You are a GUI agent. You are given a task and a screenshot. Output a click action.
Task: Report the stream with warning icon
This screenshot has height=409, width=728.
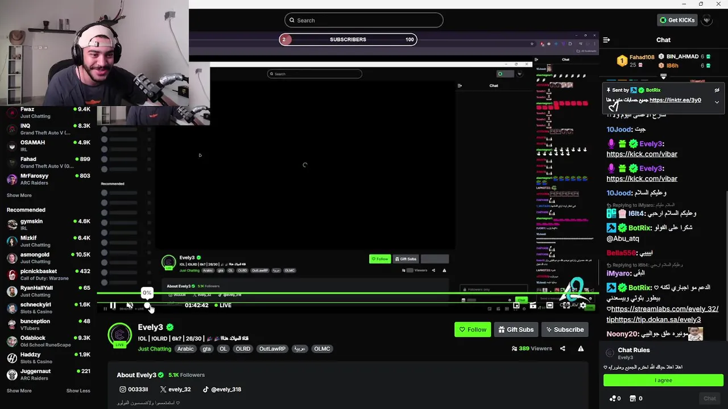[581, 349]
